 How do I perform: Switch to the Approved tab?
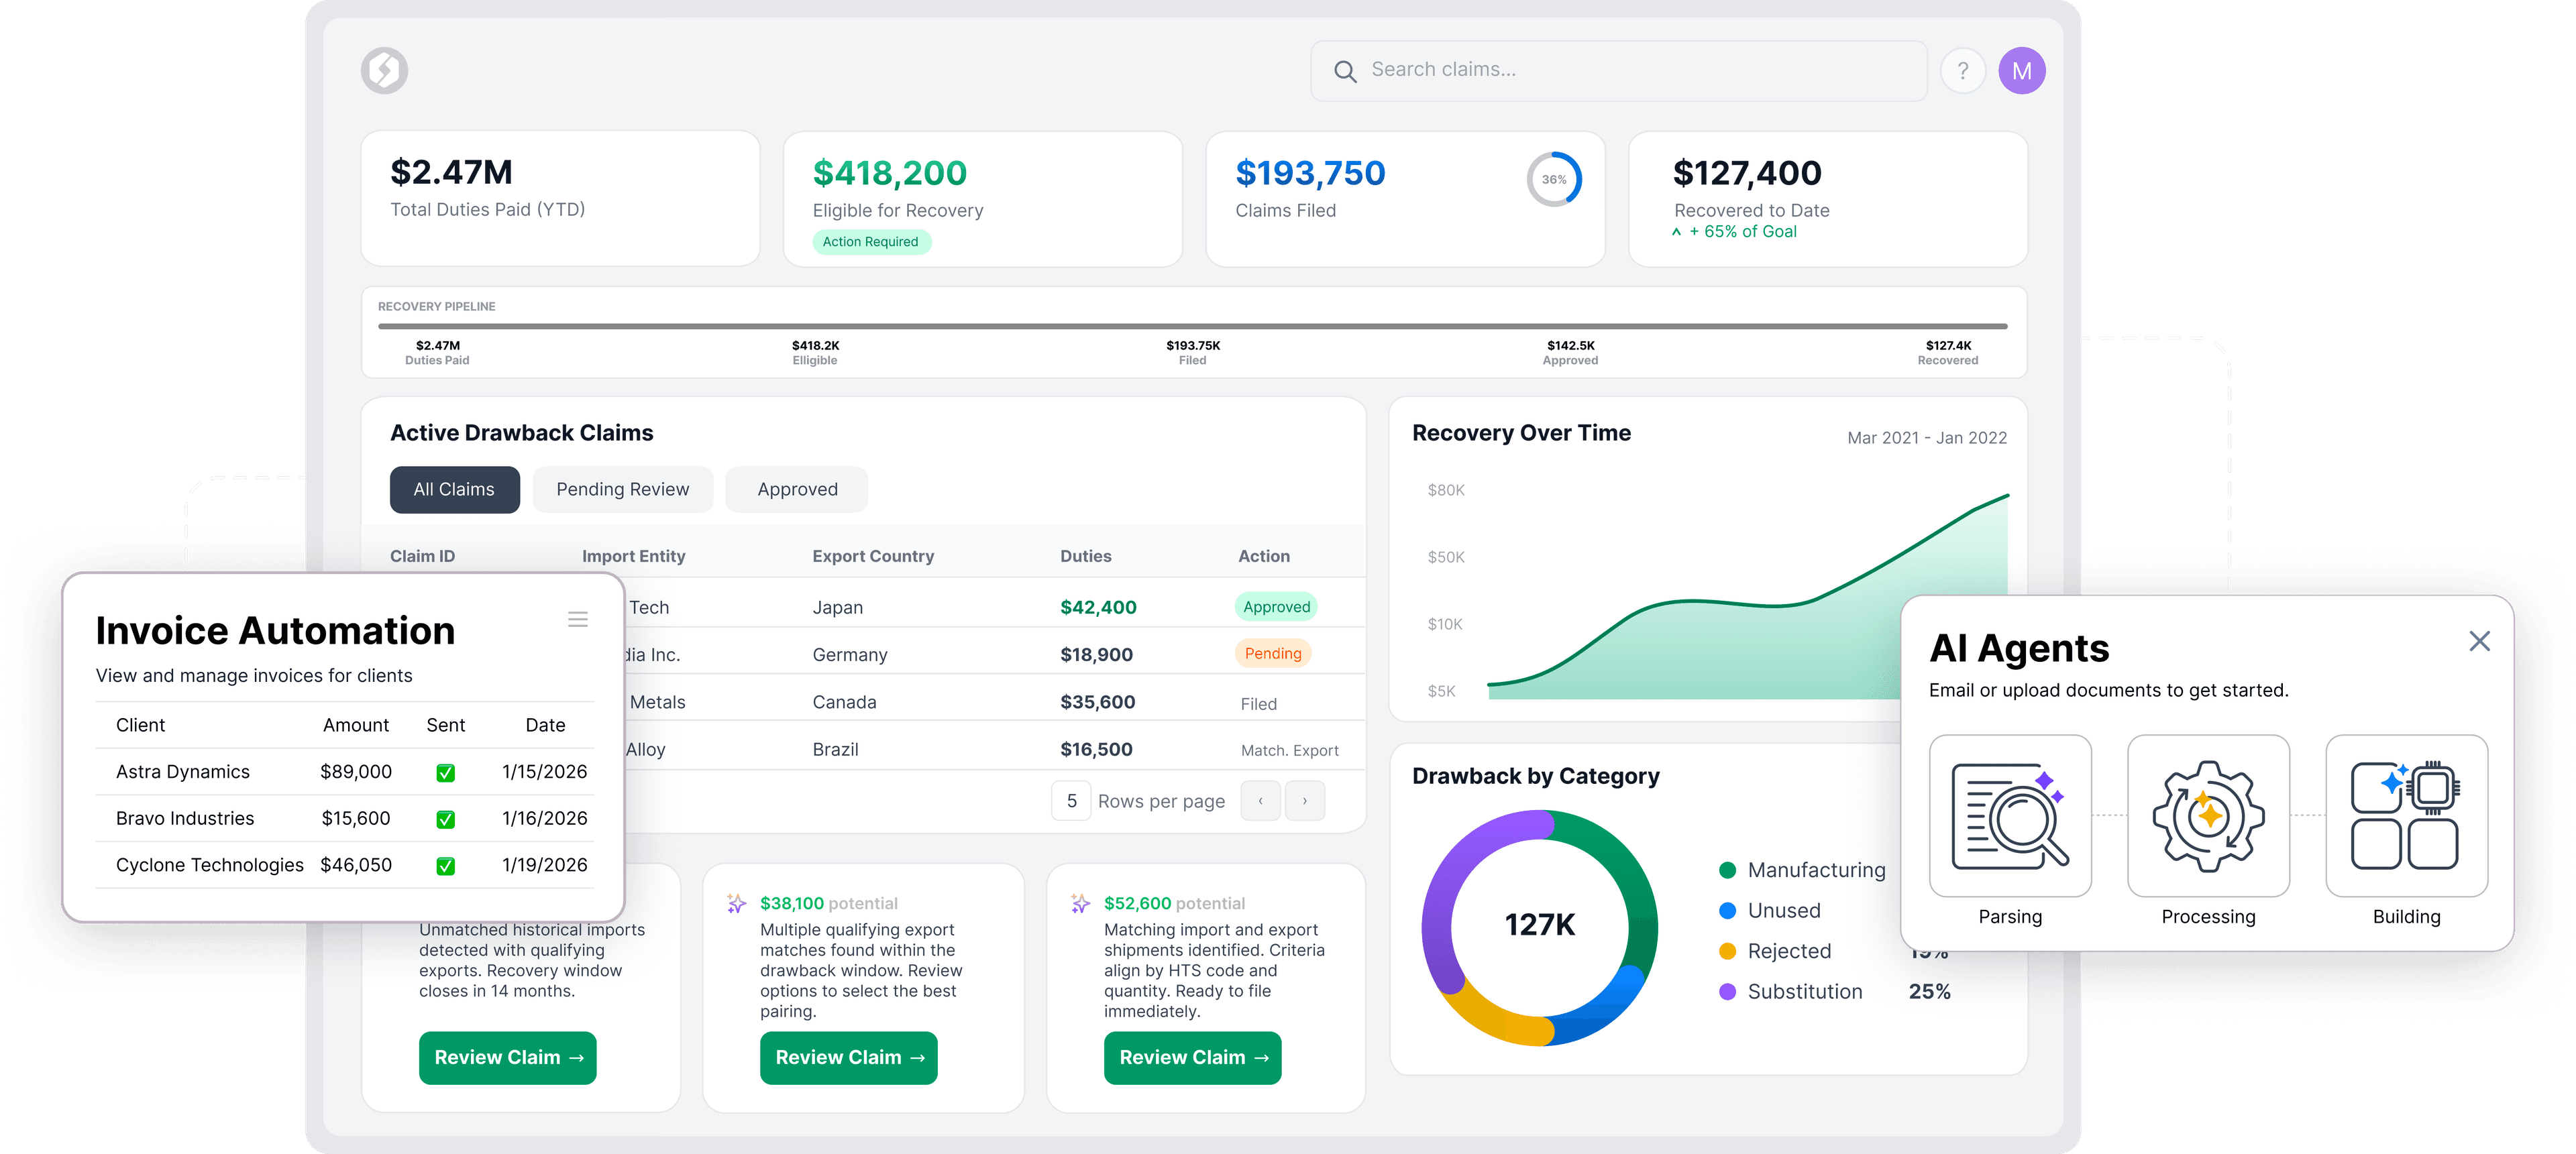coord(796,489)
